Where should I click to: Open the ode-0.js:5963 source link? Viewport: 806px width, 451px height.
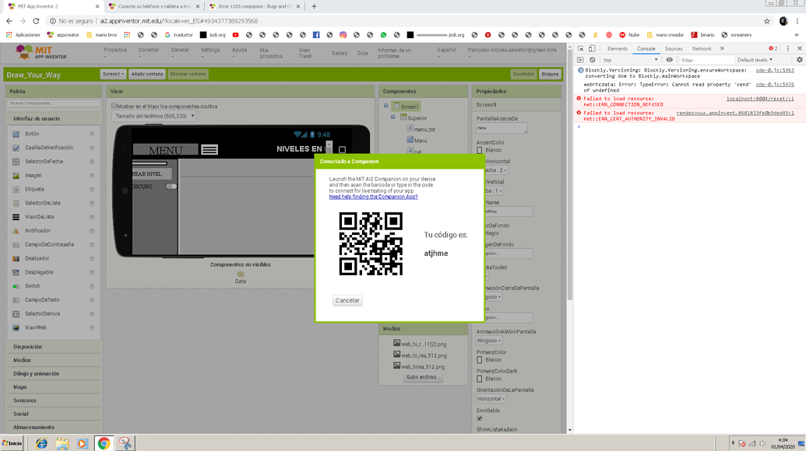coord(775,70)
